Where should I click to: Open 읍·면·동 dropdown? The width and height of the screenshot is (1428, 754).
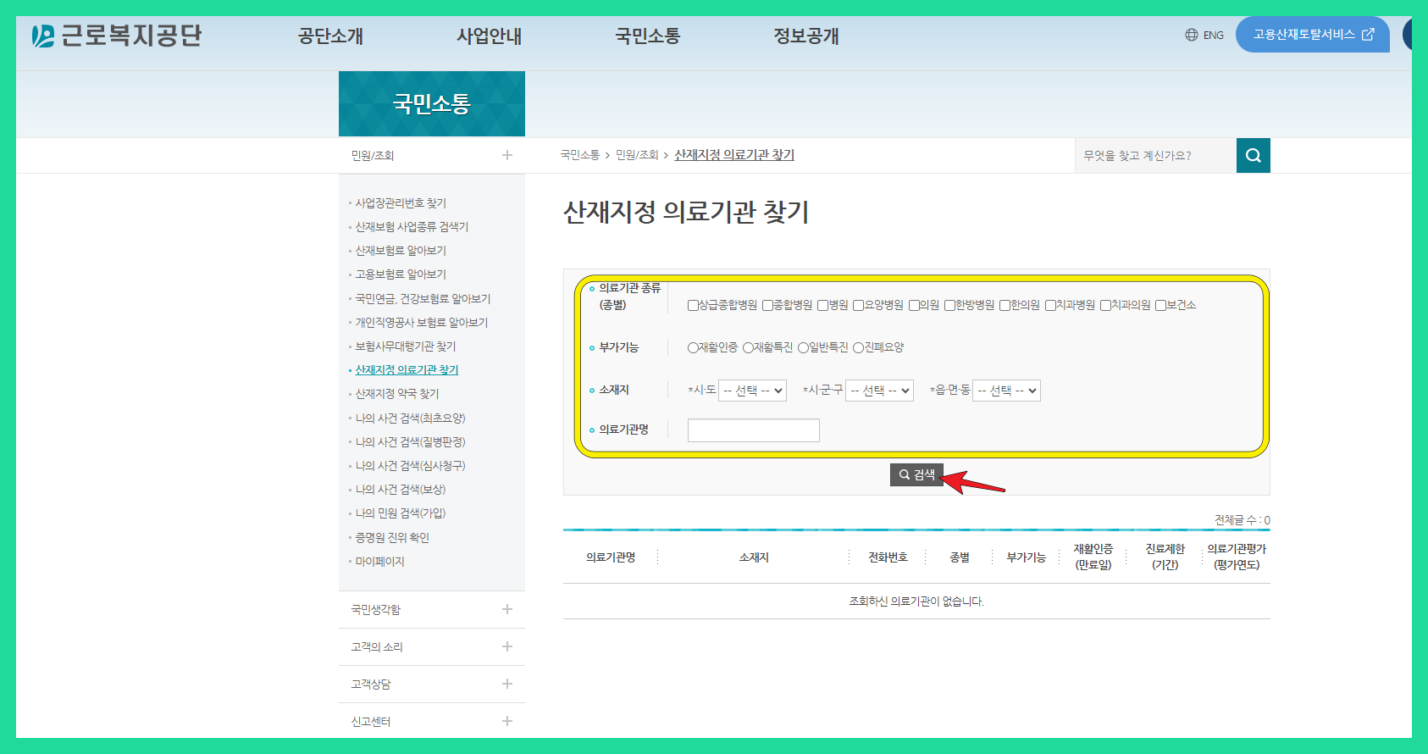[1006, 391]
